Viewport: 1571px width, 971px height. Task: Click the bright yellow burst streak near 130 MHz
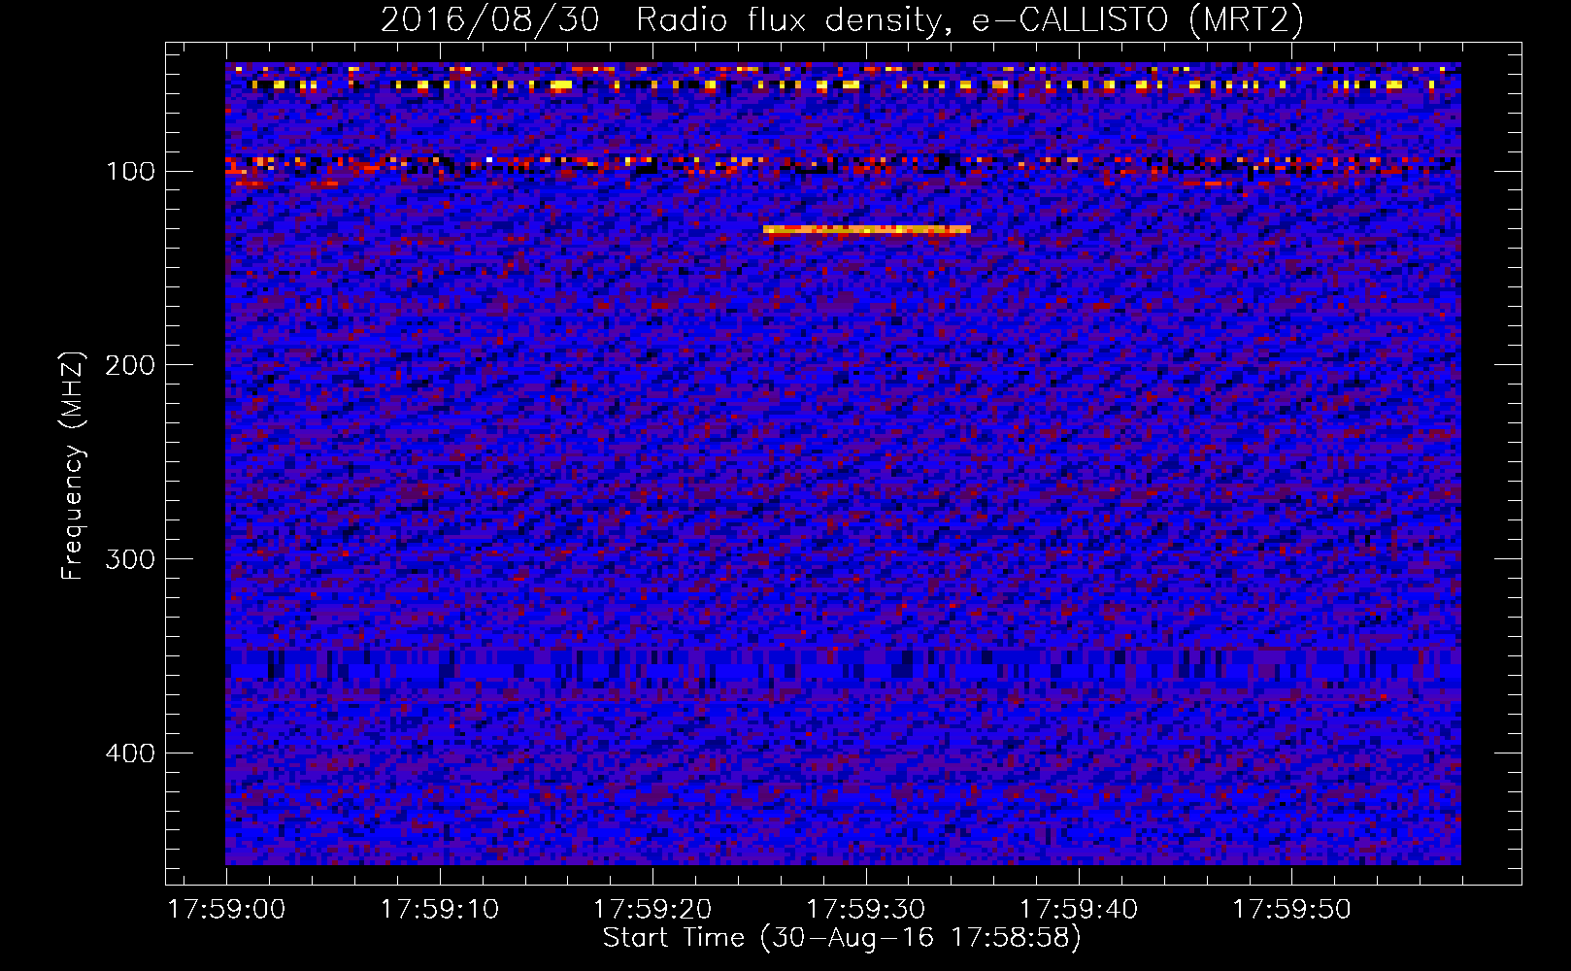coord(867,229)
